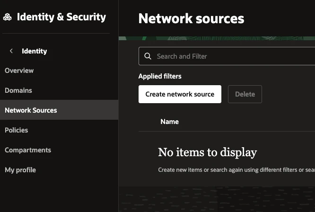Click the Name column header
Image resolution: width=315 pixels, height=212 pixels.
169,122
